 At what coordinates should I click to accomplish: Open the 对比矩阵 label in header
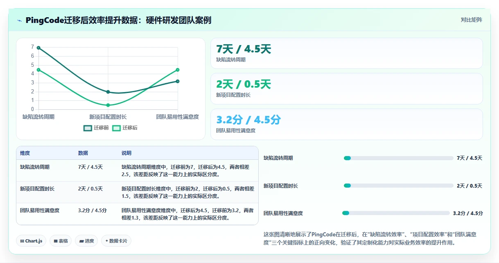[x=472, y=20]
